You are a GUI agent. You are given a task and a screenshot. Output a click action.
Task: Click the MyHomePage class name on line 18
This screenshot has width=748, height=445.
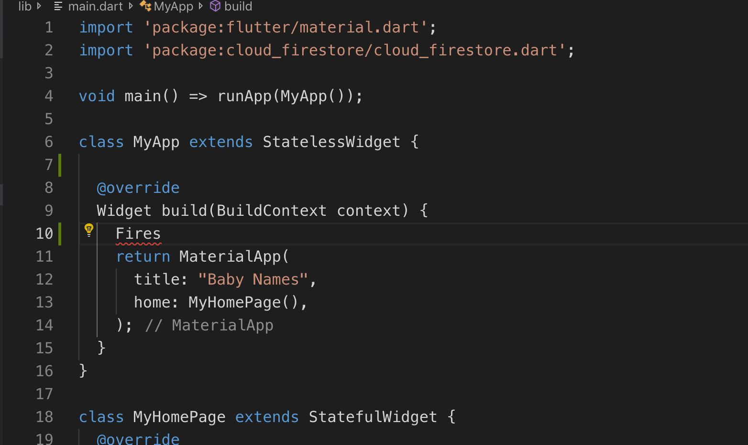pos(179,417)
